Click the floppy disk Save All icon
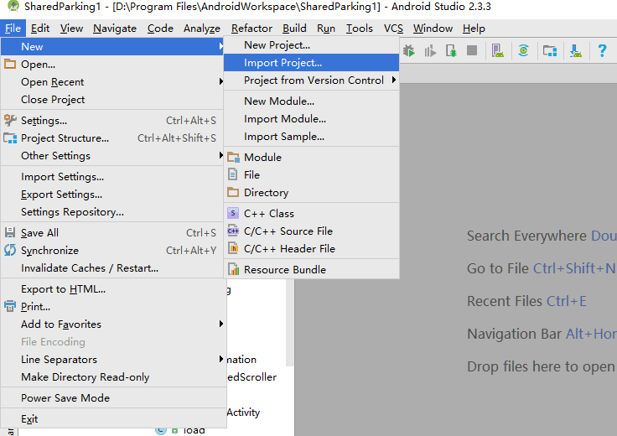The width and height of the screenshot is (617, 436). (x=10, y=232)
